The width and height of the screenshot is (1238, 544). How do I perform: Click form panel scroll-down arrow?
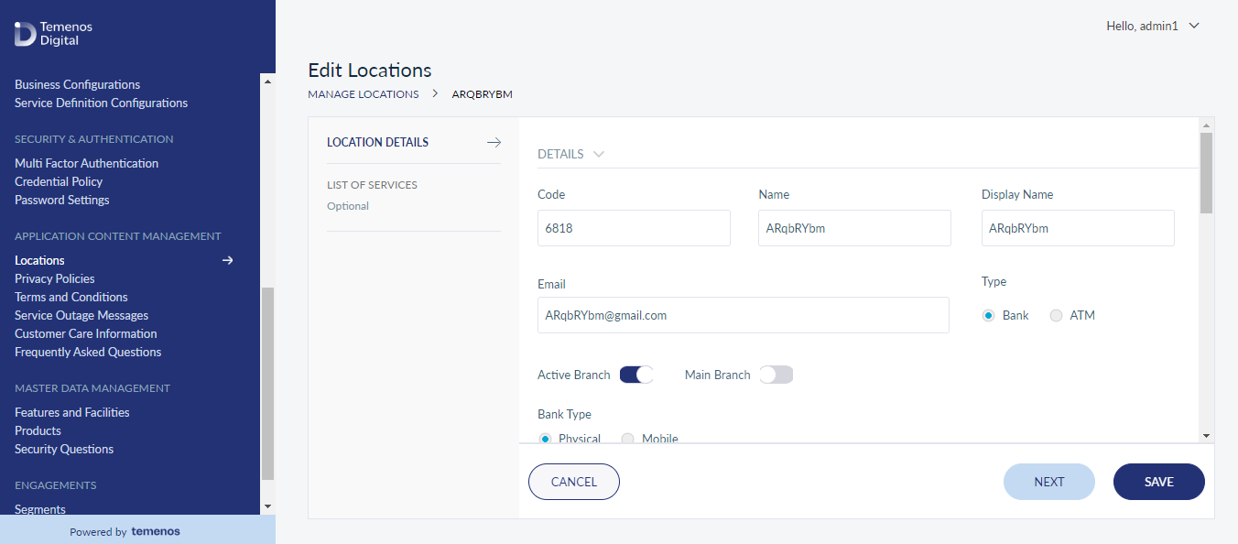click(1207, 436)
